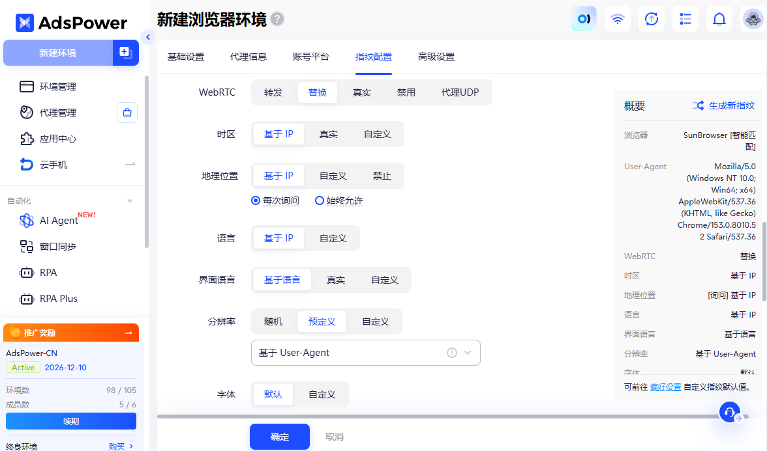Select 始终允许 radio option

pyautogui.click(x=339, y=200)
